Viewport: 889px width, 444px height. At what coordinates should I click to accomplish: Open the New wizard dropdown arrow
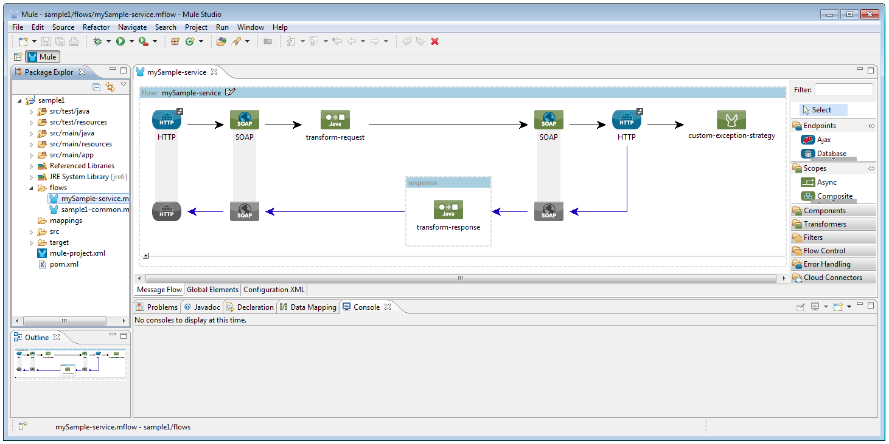point(34,41)
